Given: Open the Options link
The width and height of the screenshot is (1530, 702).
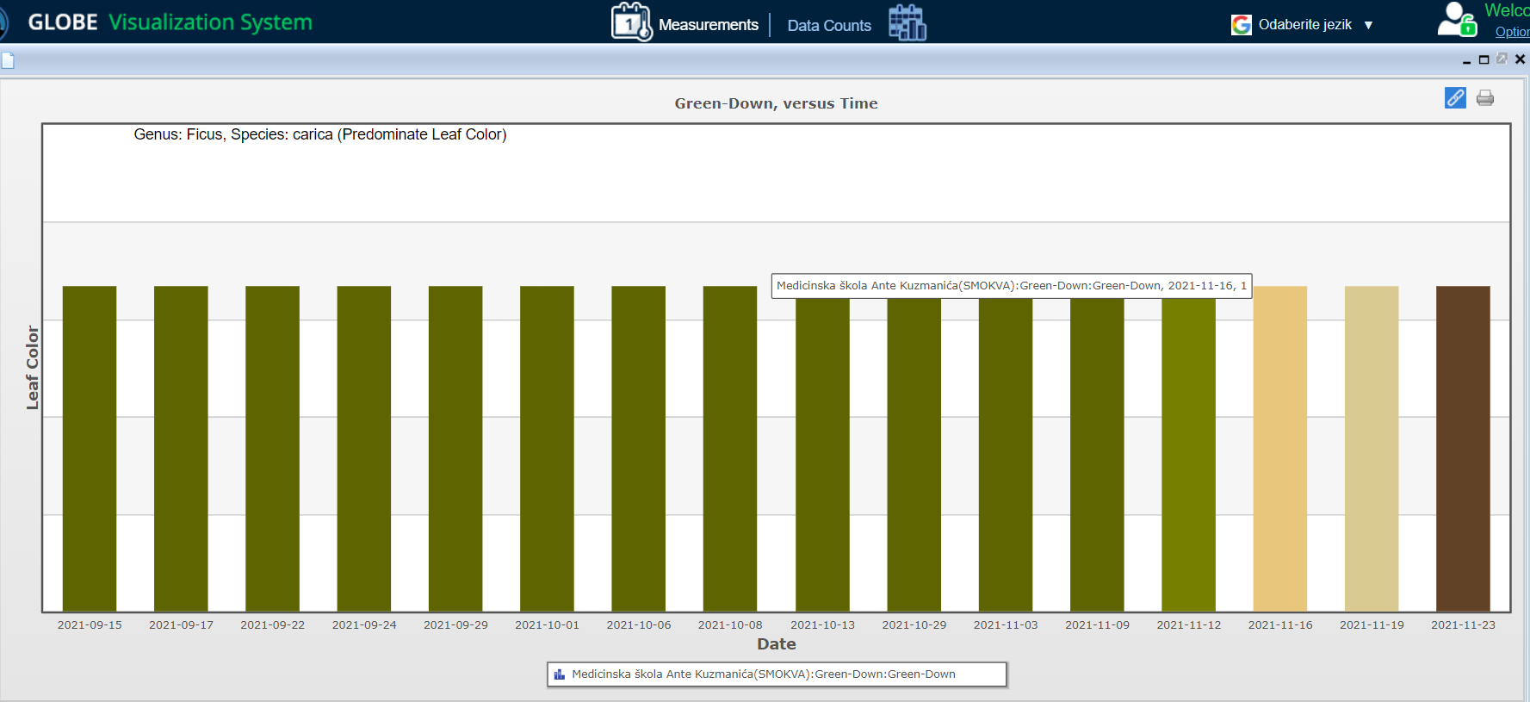Looking at the screenshot, I should (1512, 32).
